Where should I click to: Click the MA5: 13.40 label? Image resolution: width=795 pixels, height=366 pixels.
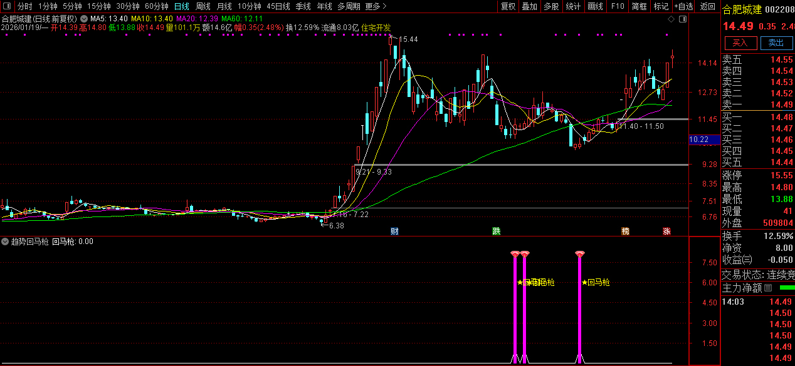pyautogui.click(x=109, y=19)
